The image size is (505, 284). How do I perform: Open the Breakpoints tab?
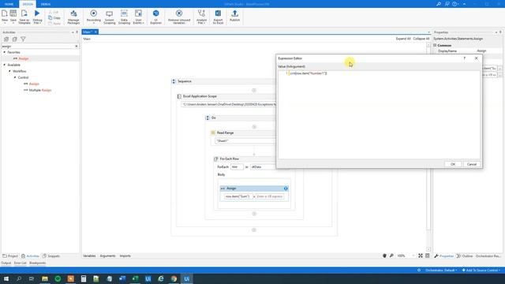point(37,263)
